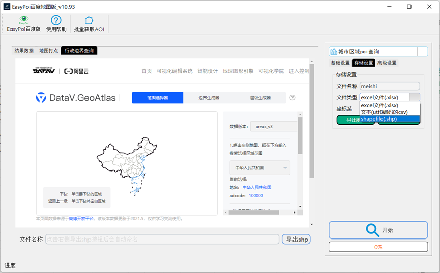This screenshot has height=273, width=440.
Task: Open 可视化学院 nav item
Action: pos(271,71)
